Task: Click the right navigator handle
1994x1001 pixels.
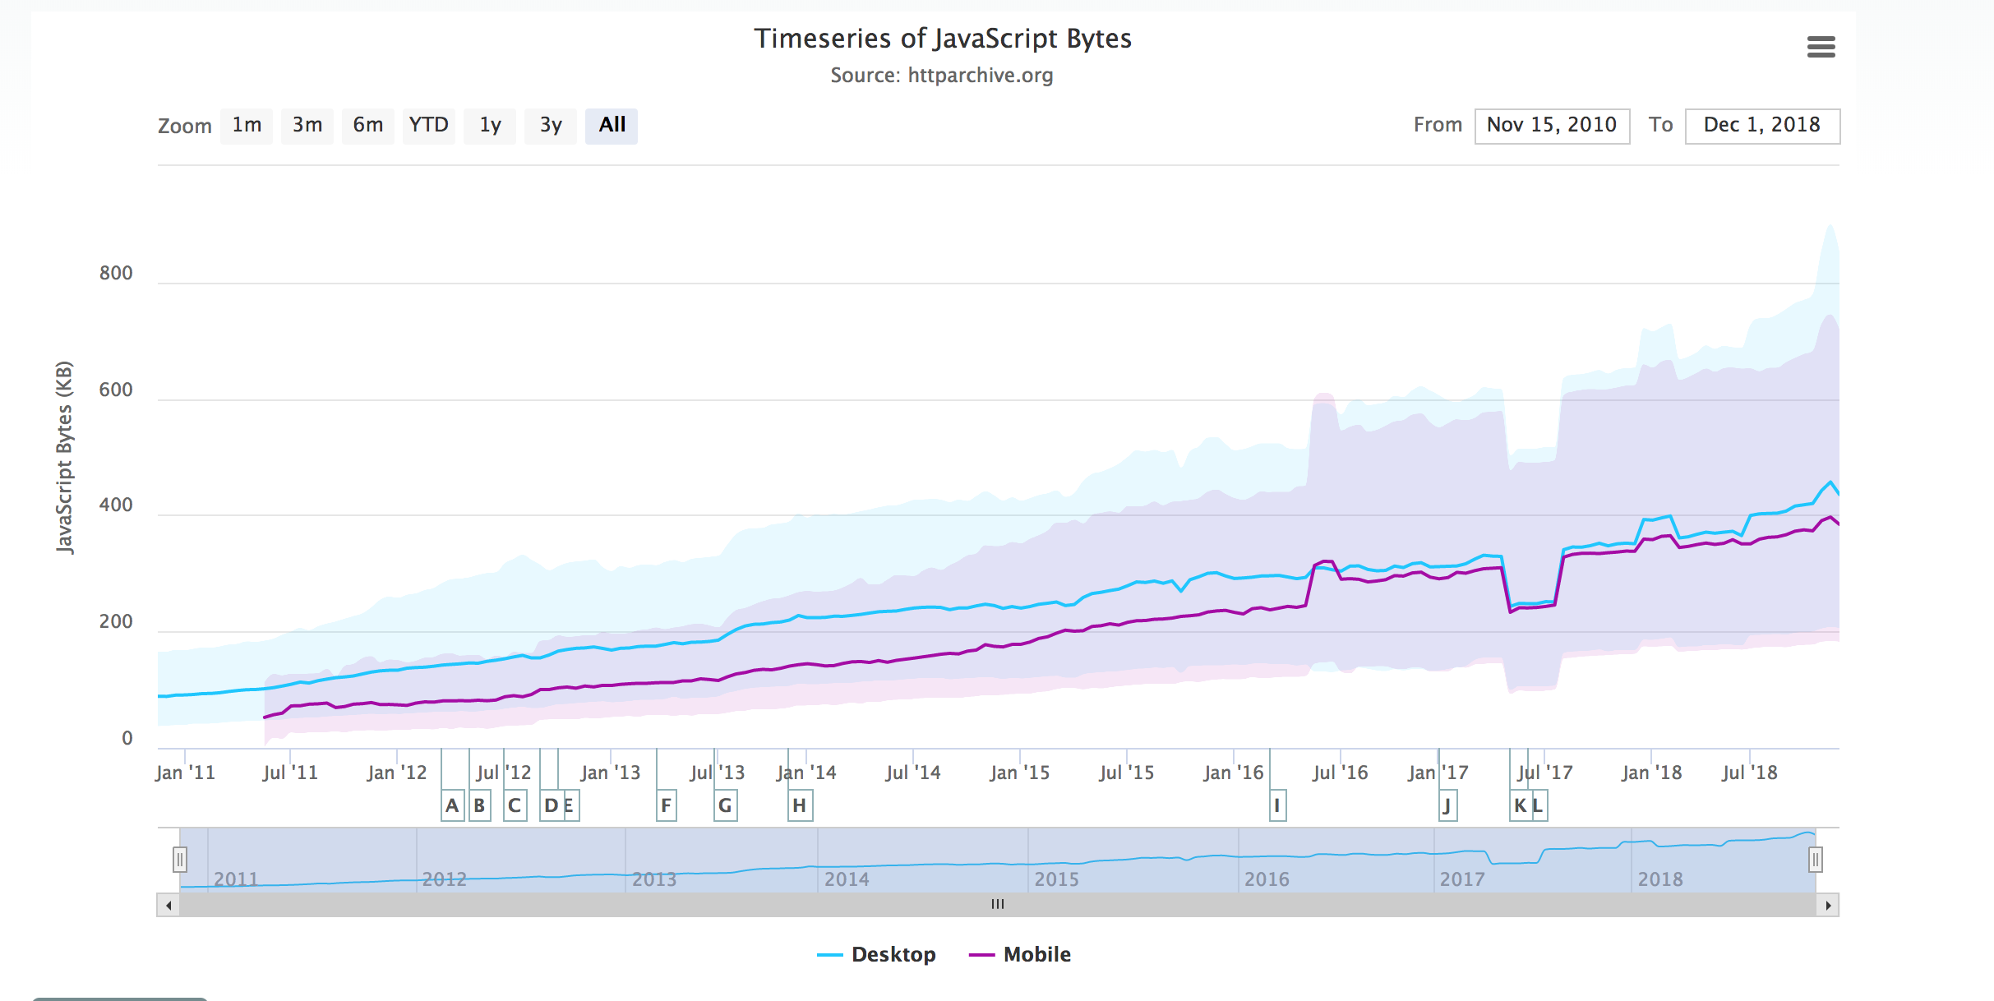Action: pos(1815,860)
